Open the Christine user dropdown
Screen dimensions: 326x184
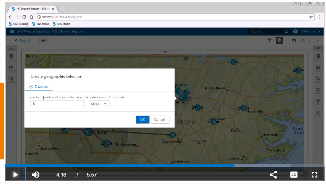pyautogui.click(x=311, y=31)
